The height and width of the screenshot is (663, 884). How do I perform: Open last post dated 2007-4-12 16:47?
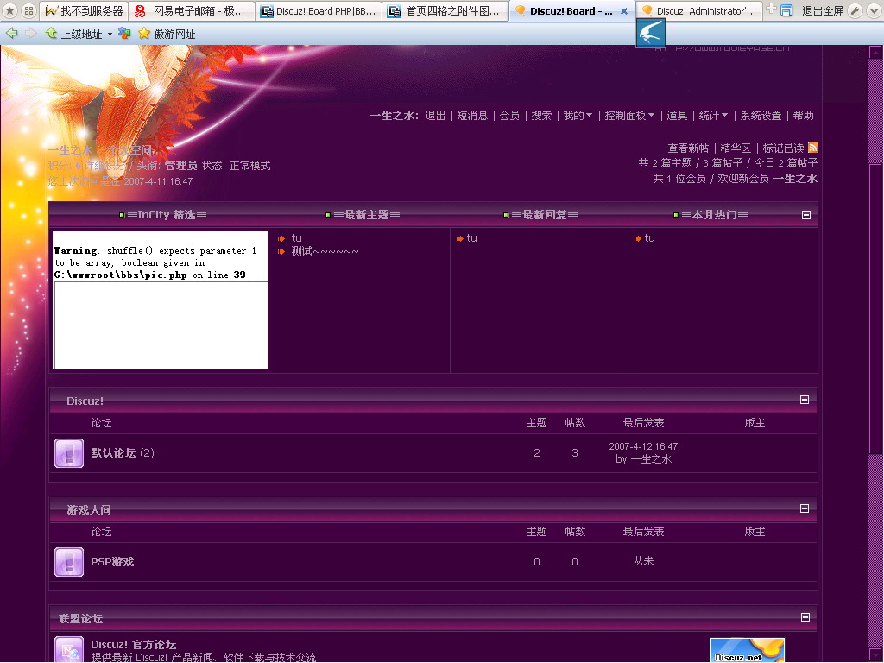pos(643,446)
